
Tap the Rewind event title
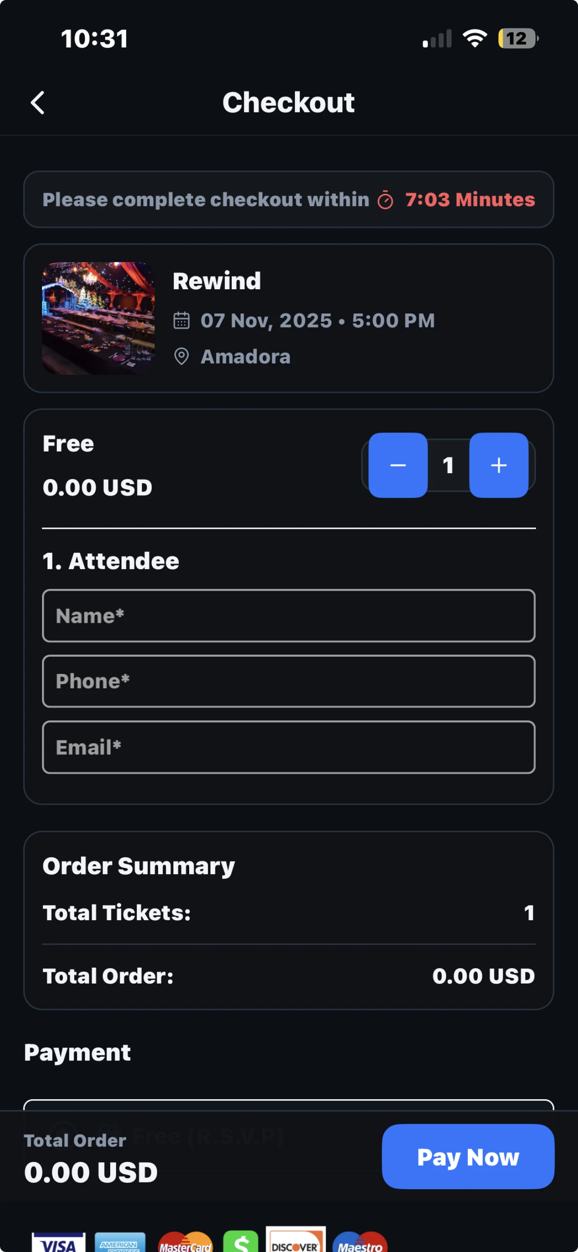(x=217, y=281)
